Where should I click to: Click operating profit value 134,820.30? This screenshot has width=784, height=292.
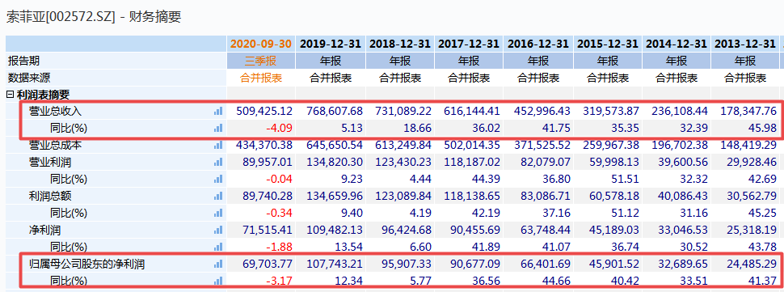coord(335,162)
